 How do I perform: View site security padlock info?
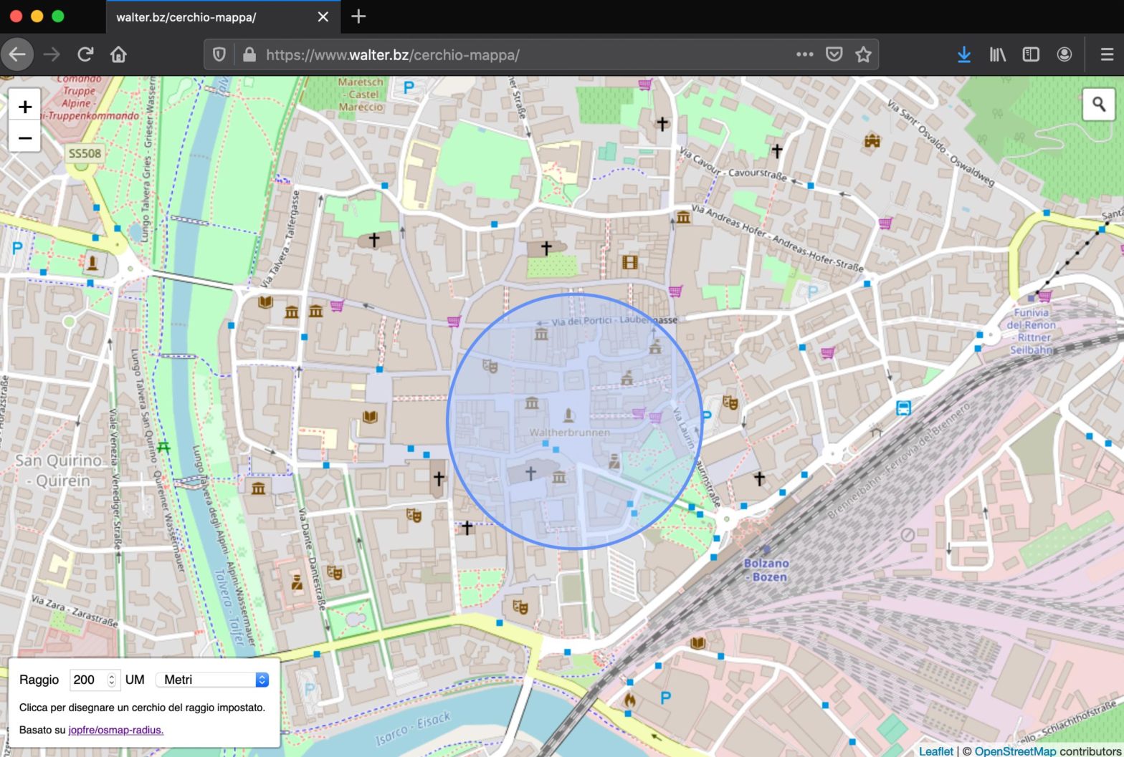point(249,54)
